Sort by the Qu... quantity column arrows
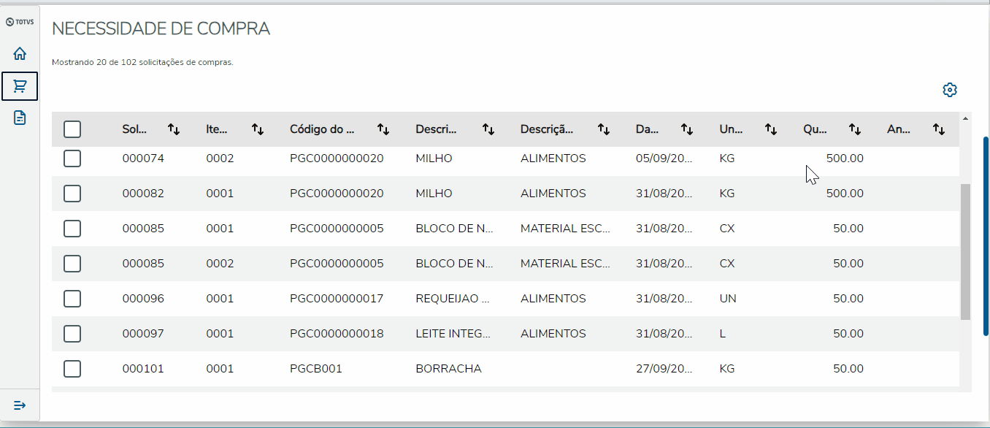Image resolution: width=990 pixels, height=428 pixels. [855, 129]
